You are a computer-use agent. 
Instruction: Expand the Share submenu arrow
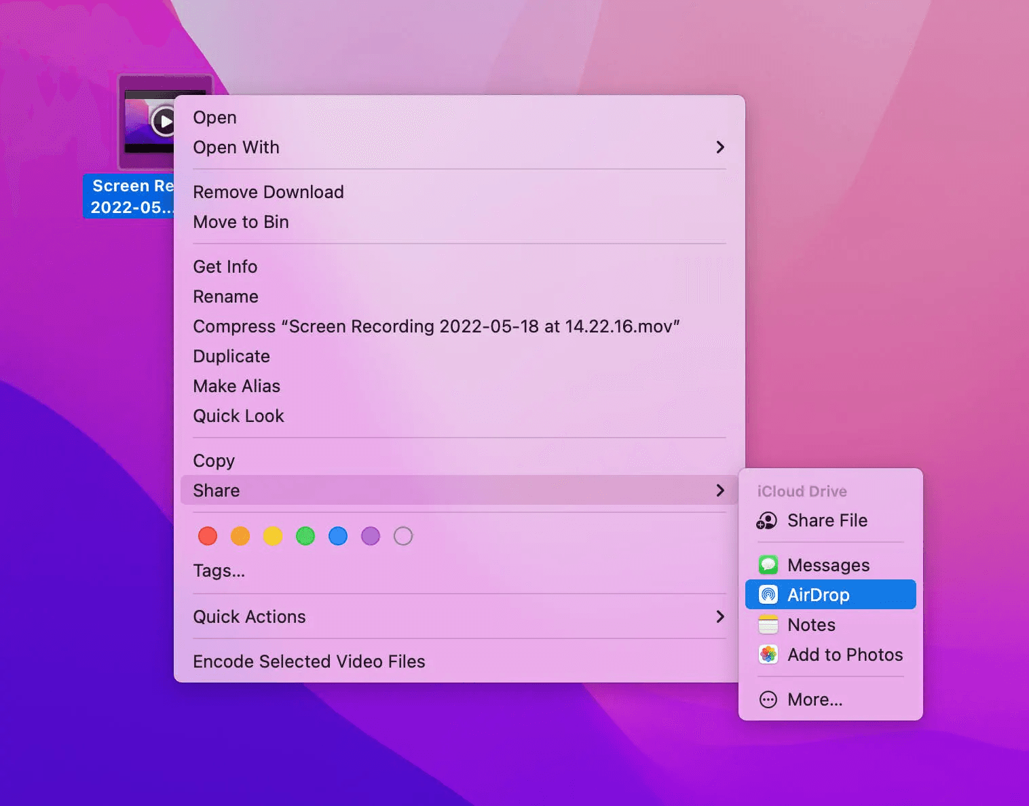pyautogui.click(x=720, y=491)
